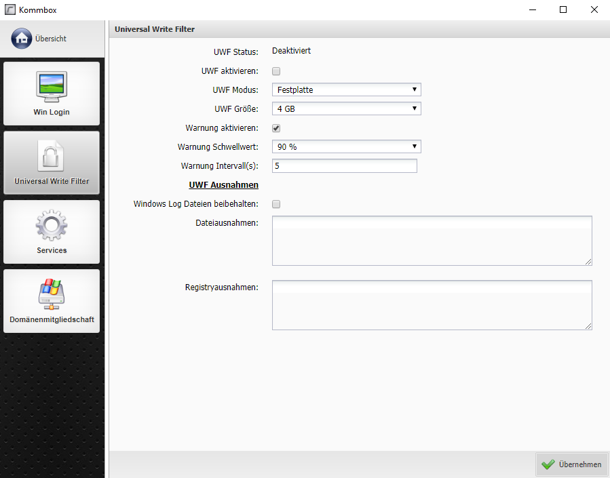Go to the Services section label
Viewport: 610px width, 478px height.
point(52,250)
